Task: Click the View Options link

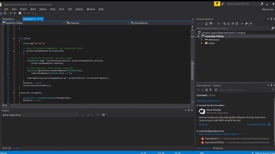Action: point(232,134)
